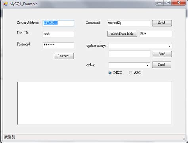Select the ASC radio button
Screen dimensions: 188x143
(x=130, y=72)
